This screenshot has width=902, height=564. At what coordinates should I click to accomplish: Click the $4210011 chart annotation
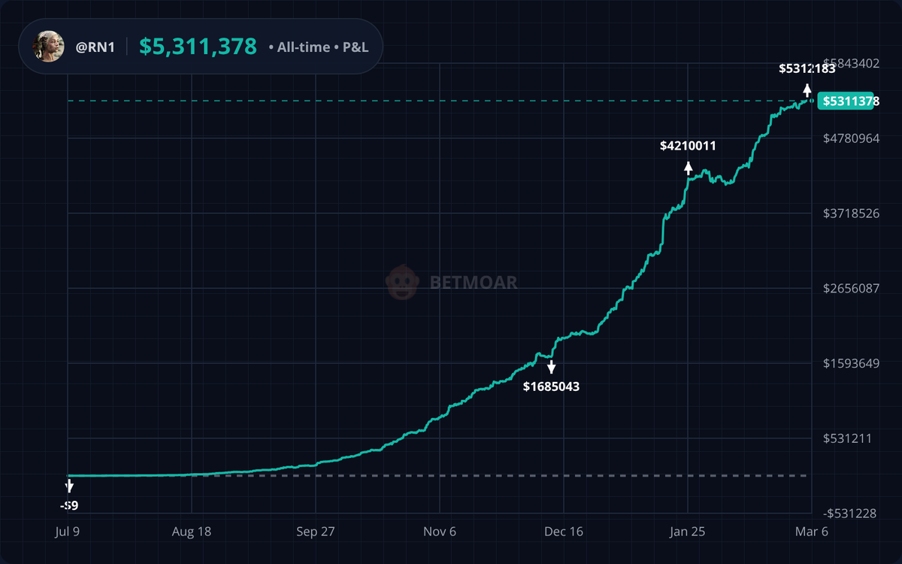tap(688, 146)
